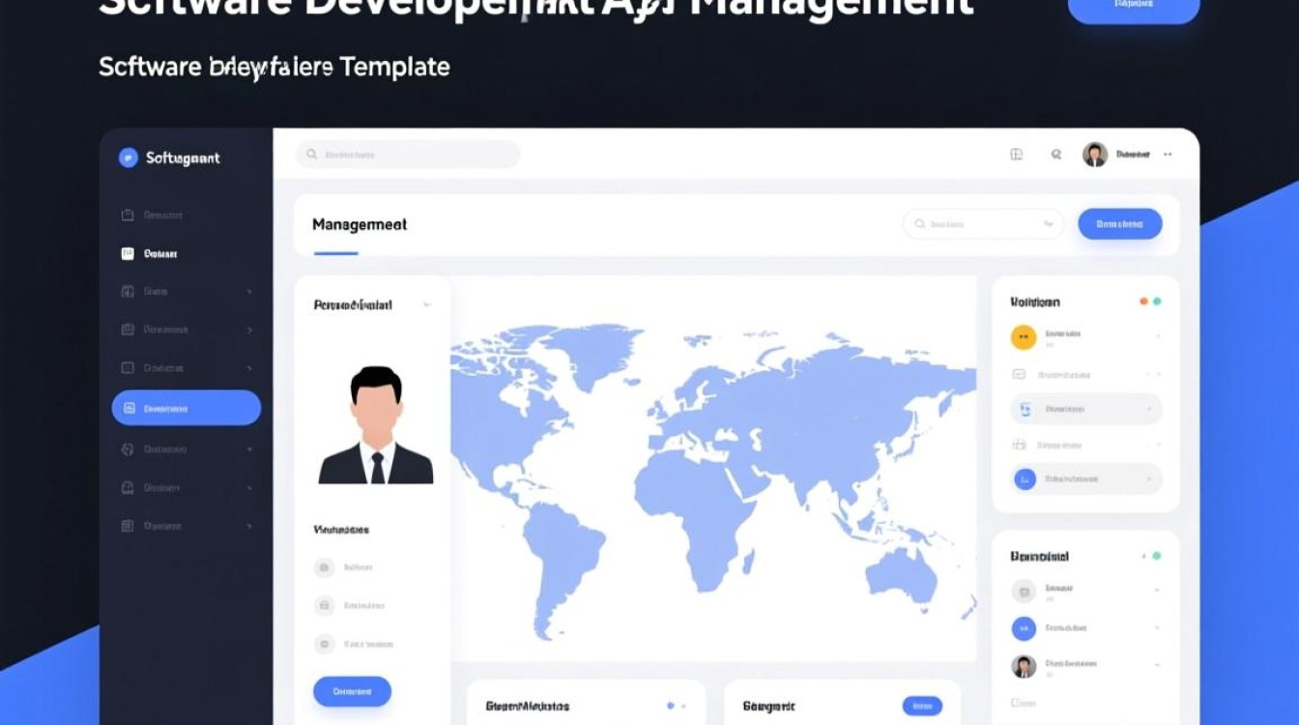
Task: Click the first sidebar icon below the logo
Action: pos(127,215)
